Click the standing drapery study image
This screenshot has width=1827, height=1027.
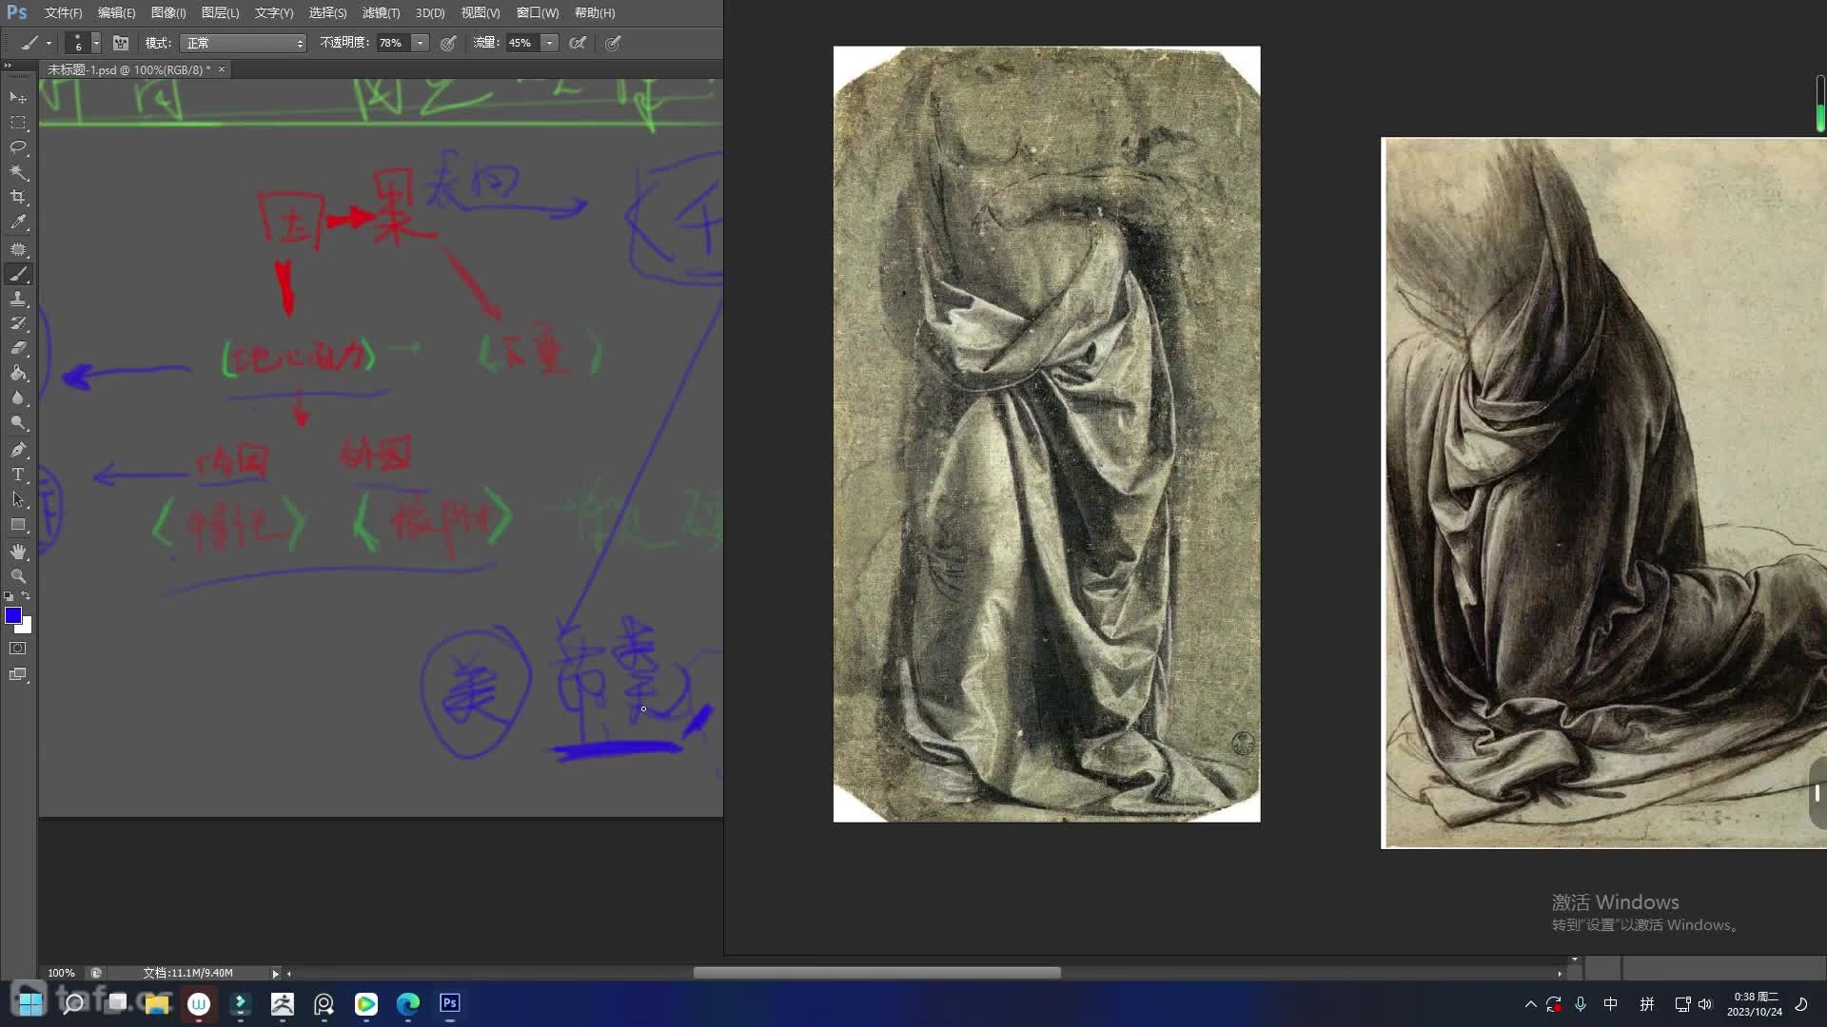1047,434
